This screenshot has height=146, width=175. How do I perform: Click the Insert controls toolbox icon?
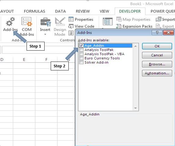[45, 22]
